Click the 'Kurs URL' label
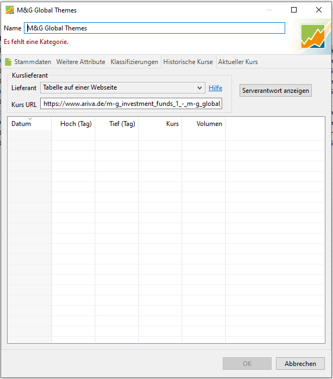 point(24,105)
